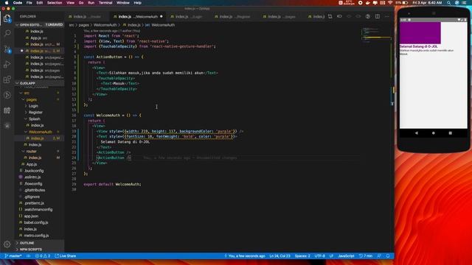Open the Manage gear icon in activity bar

[7, 244]
